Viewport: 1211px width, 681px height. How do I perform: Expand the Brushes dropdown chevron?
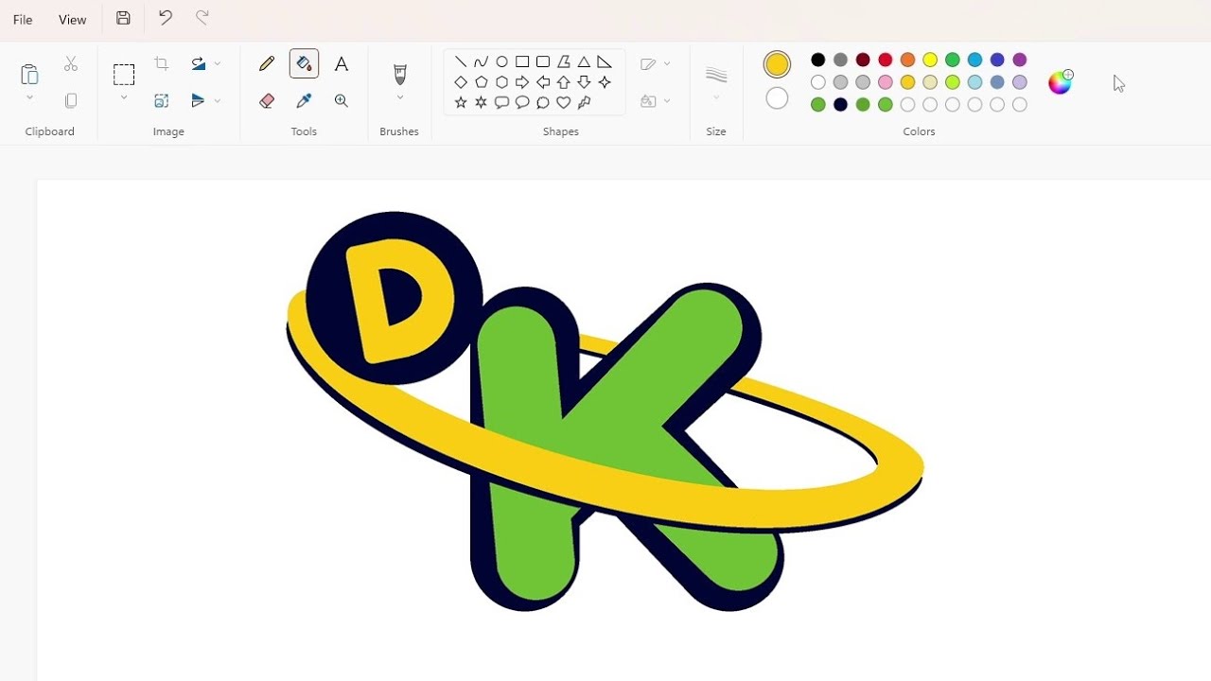click(x=399, y=97)
